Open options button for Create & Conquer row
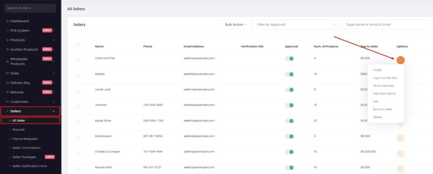This screenshot has height=174, width=433. click(400, 153)
